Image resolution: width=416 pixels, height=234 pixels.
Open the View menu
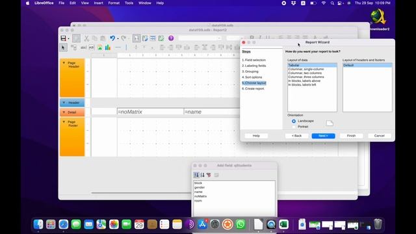coord(85,3)
